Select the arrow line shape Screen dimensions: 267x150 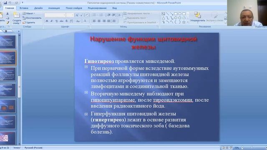tap(171, 14)
